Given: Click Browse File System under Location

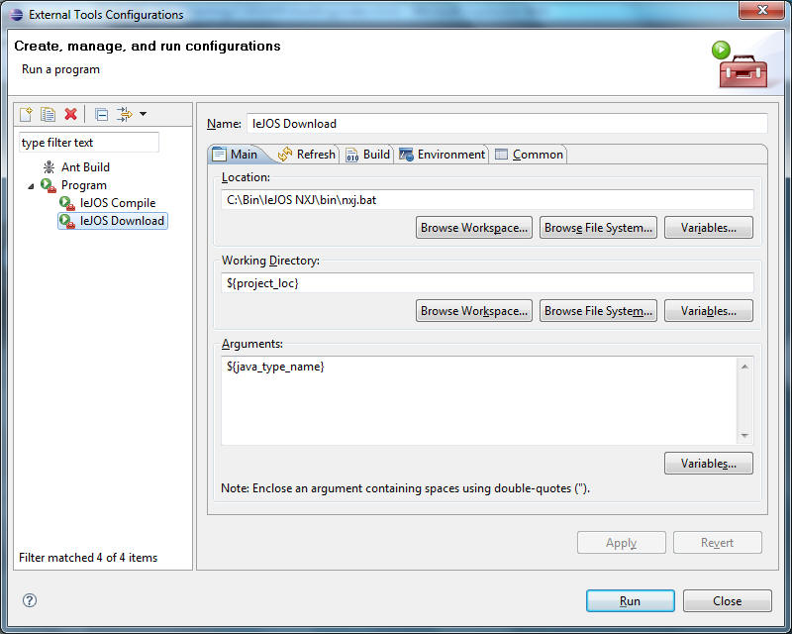Looking at the screenshot, I should click(x=598, y=228).
